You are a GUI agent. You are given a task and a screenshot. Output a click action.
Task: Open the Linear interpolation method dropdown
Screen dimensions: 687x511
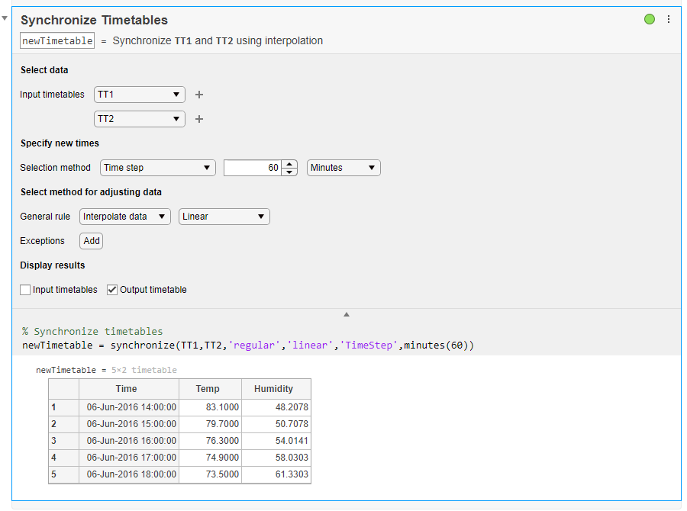pyautogui.click(x=224, y=217)
